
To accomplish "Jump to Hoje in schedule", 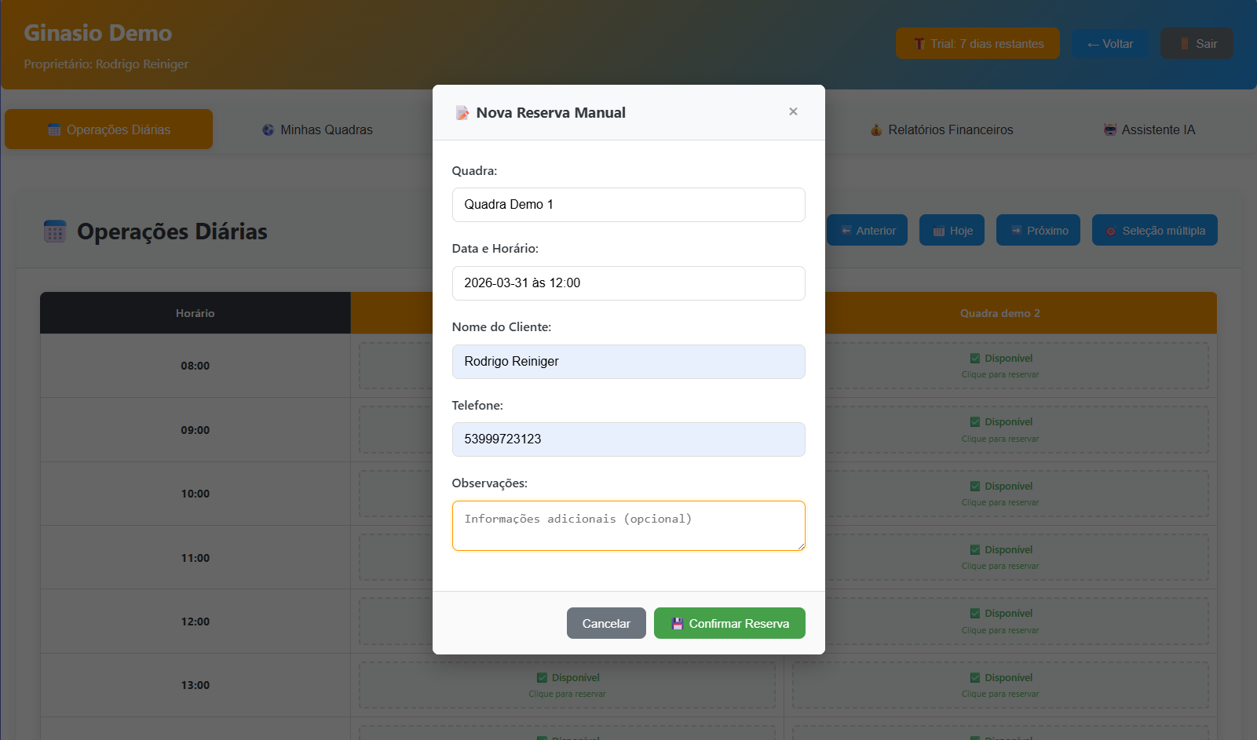I will (x=952, y=231).
